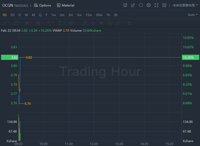The height and width of the screenshot is (146, 200).
Task: Expand measure tool options dropdown
Action: (x=64, y=23)
